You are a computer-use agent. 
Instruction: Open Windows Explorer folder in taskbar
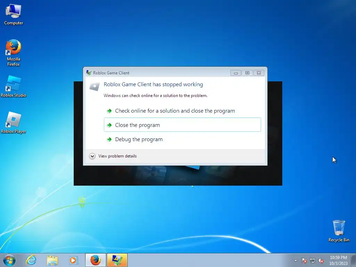tap(52, 260)
